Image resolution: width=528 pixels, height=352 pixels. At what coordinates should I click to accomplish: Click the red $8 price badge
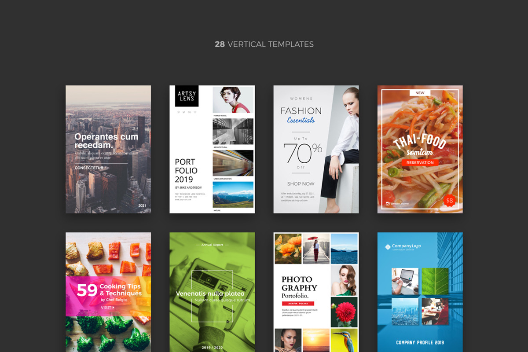point(449,201)
